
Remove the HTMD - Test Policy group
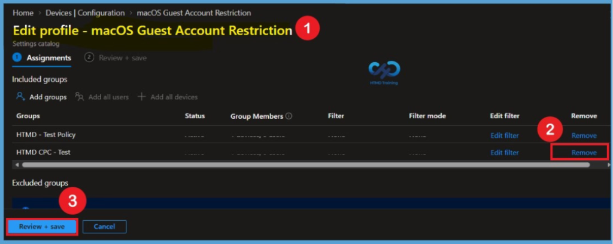[x=584, y=135]
